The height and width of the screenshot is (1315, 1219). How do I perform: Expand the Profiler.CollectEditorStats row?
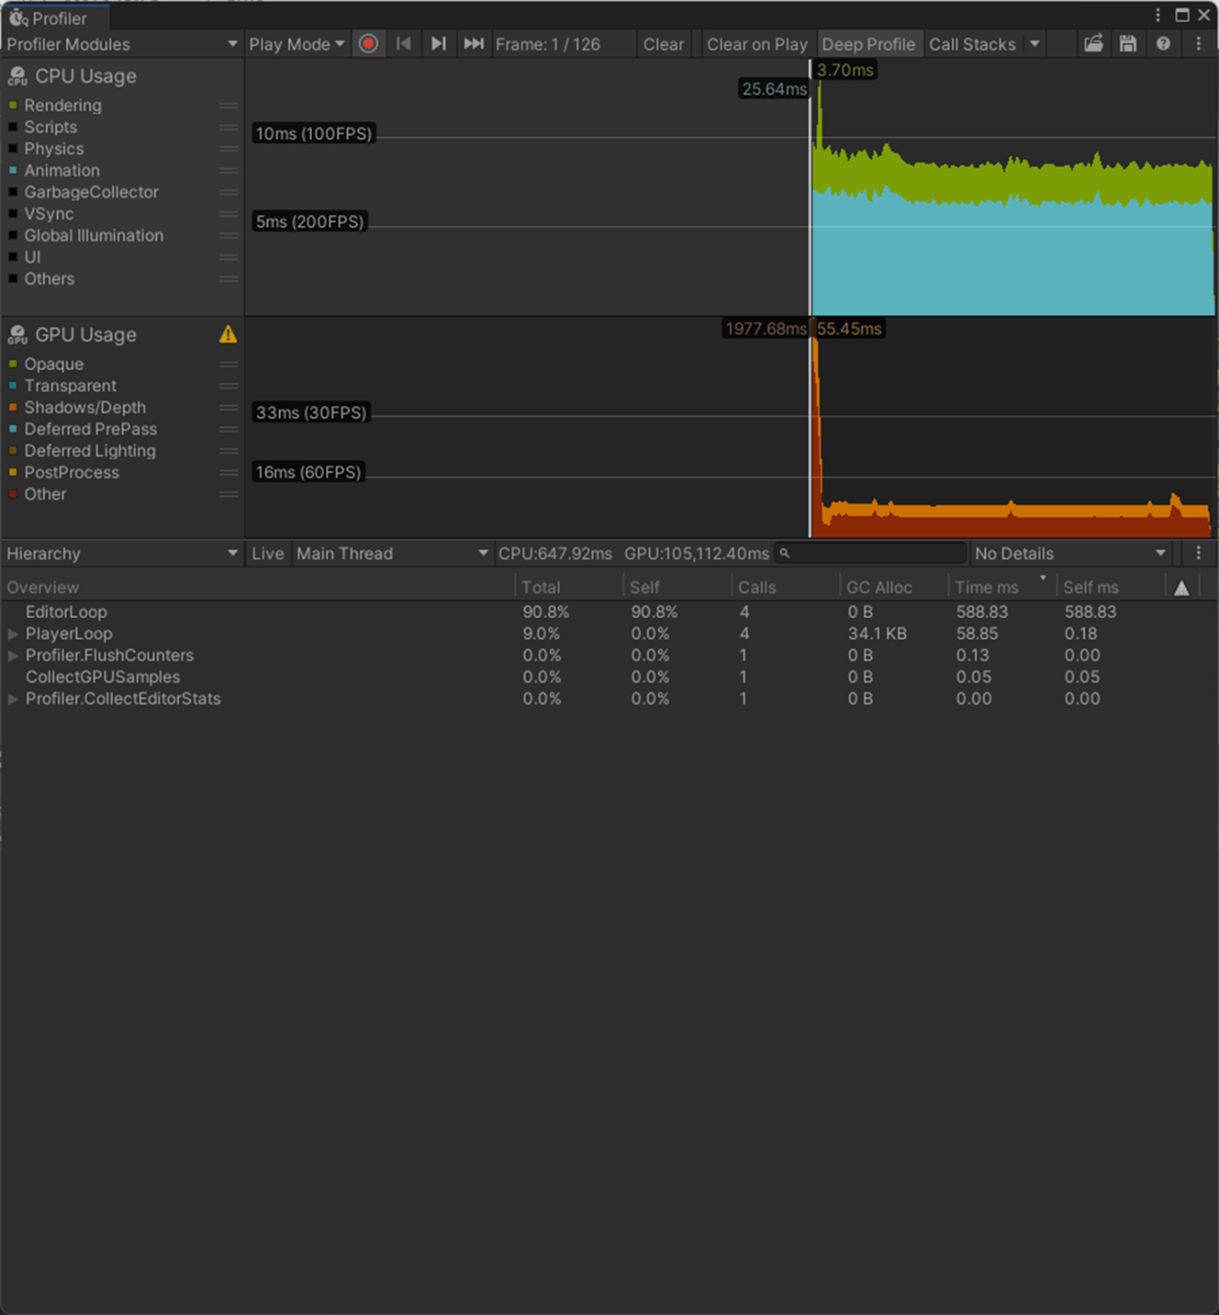coord(13,699)
